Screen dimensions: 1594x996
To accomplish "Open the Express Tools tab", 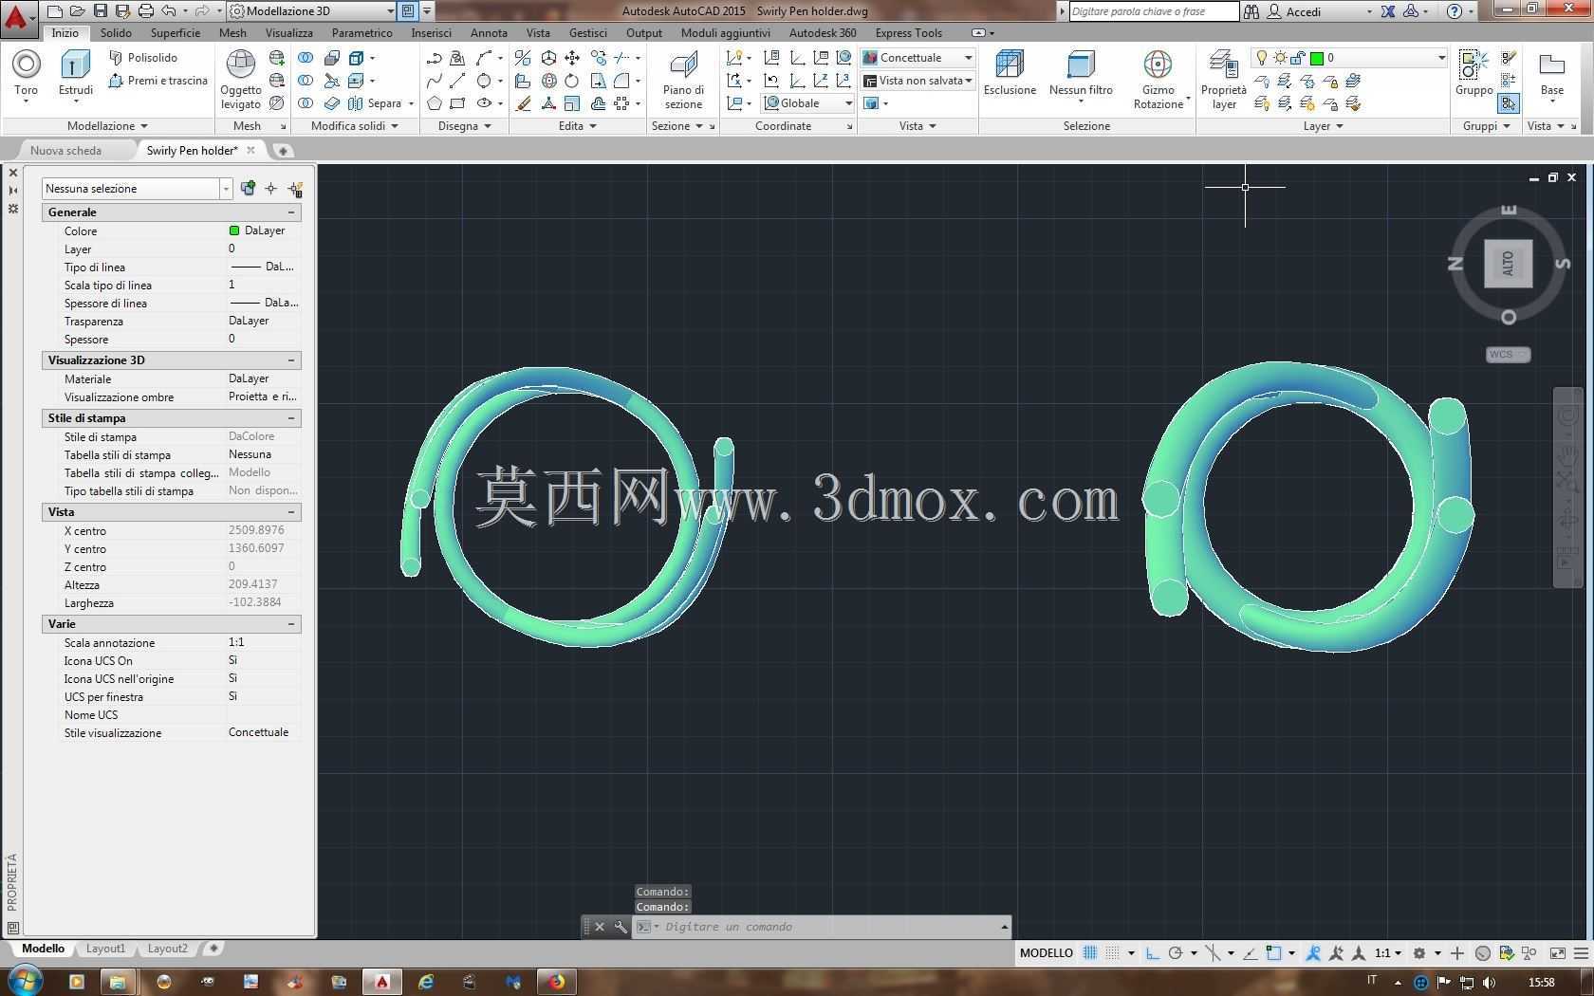I will 908,33.
